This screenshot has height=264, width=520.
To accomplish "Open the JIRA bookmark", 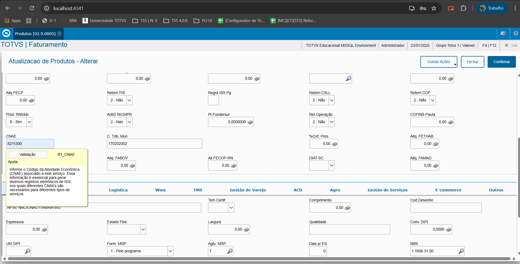I will coord(69,21).
